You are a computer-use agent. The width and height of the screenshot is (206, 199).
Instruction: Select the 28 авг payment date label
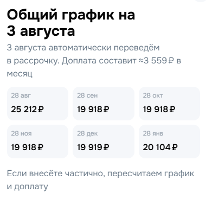pyautogui.click(x=21, y=95)
